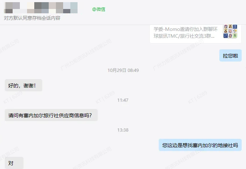Click the 11:47 timestamp

click(123, 100)
